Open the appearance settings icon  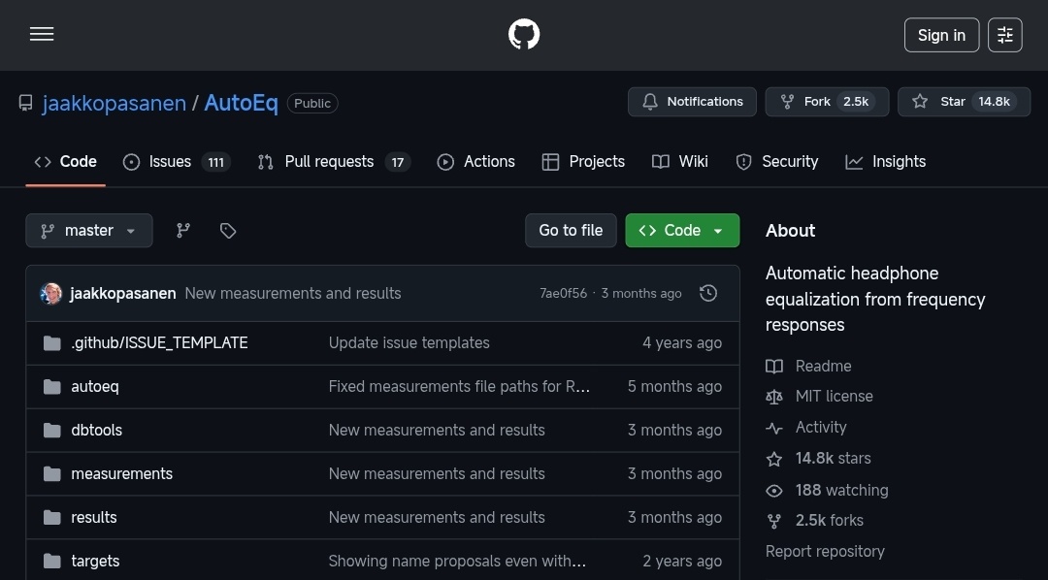pos(1004,35)
